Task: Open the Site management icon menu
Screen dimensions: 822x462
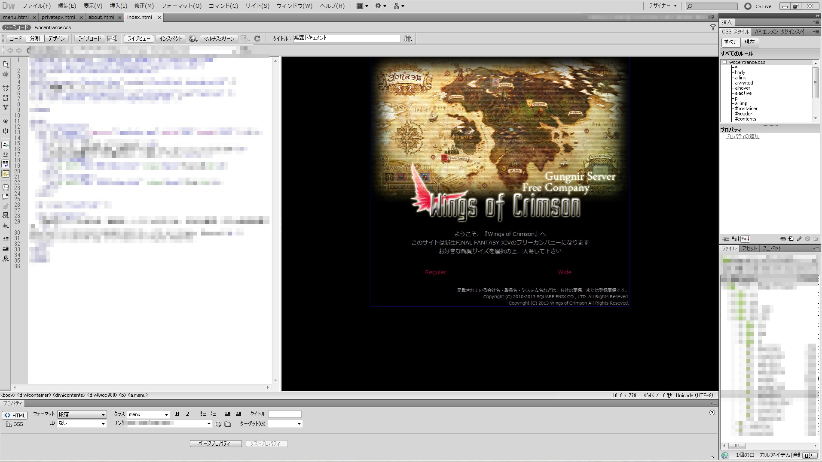Action: click(399, 6)
